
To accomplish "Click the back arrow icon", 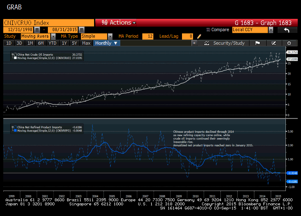I will coord(287,30).
